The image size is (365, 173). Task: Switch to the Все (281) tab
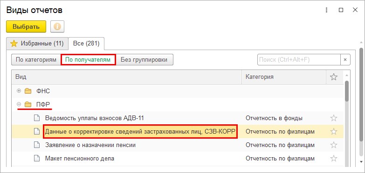point(86,44)
